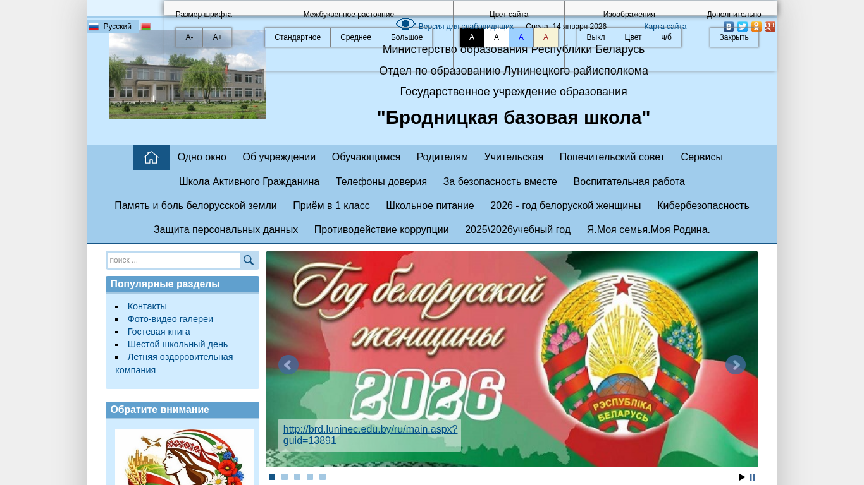Select the first slide indicator dot
Screen dimensions: 864x485
[x=272, y=477]
